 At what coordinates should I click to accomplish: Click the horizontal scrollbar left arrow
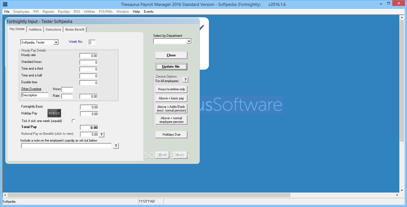5,195
